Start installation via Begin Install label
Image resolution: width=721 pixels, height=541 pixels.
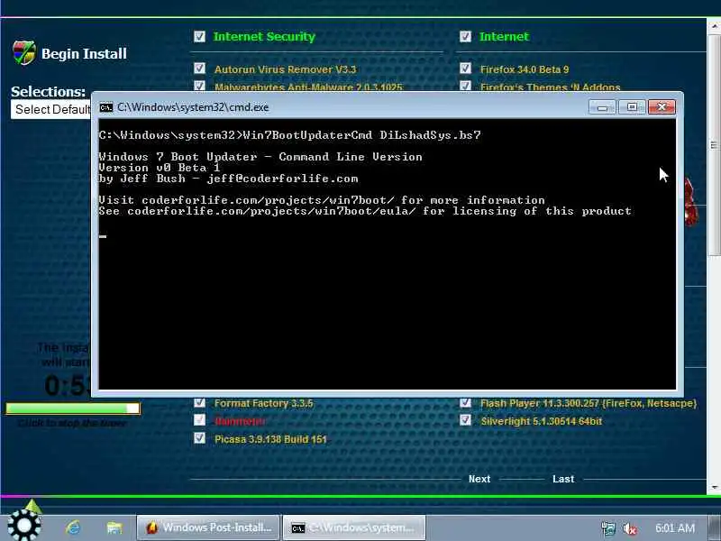84,54
